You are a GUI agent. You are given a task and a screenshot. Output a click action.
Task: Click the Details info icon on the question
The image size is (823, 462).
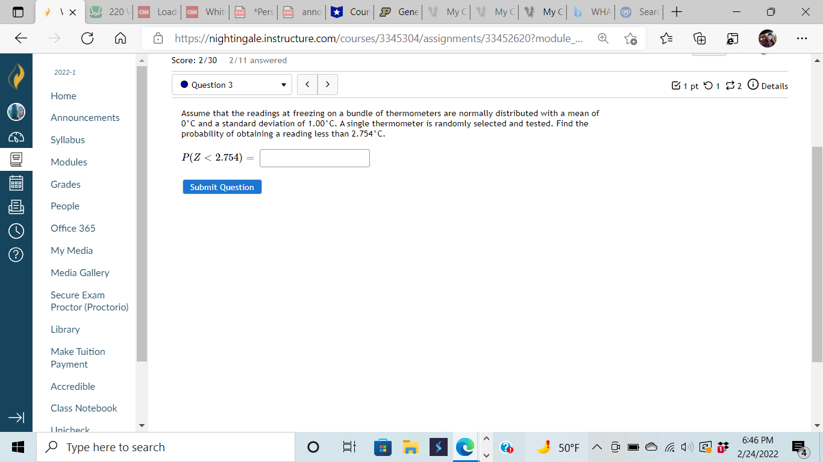pyautogui.click(x=753, y=85)
